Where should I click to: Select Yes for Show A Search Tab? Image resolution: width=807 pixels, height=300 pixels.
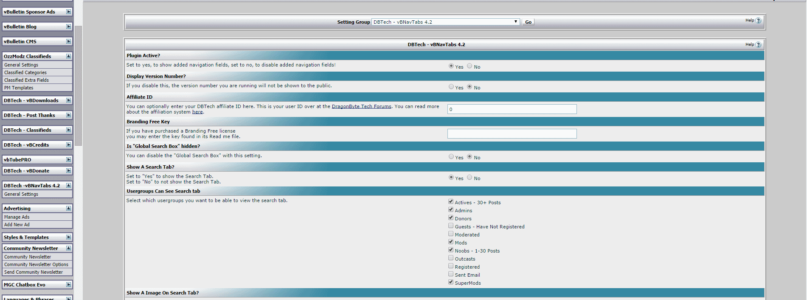[x=451, y=178]
